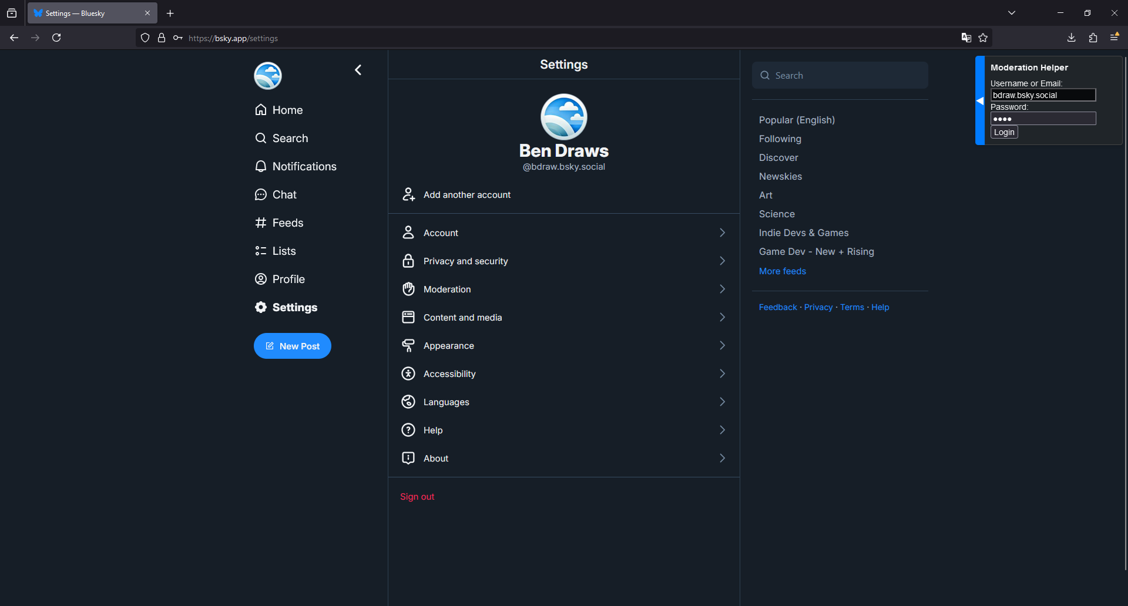This screenshot has height=606, width=1128.
Task: Click the Password field in Moderation Helper
Action: tap(1043, 119)
